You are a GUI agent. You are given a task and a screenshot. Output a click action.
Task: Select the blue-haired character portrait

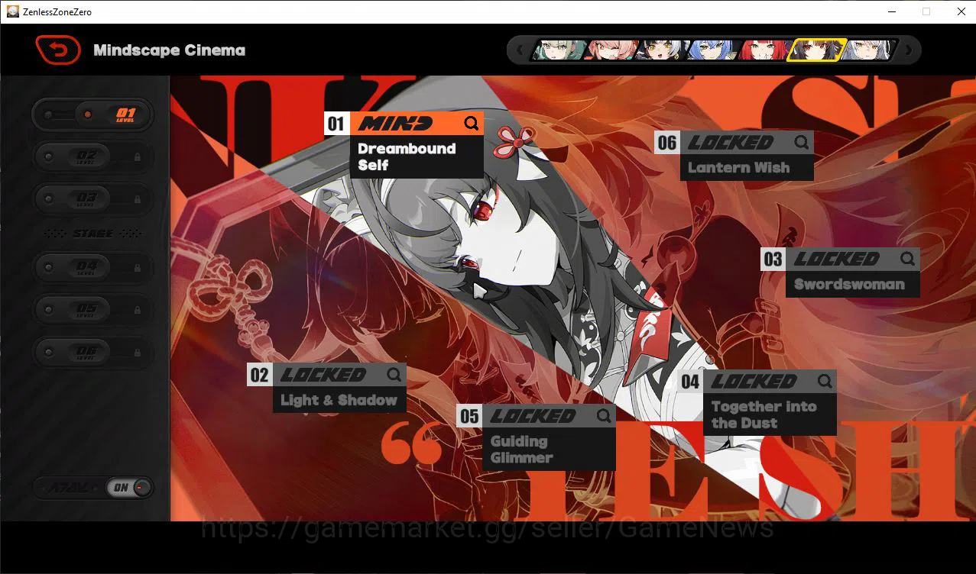pyautogui.click(x=712, y=50)
